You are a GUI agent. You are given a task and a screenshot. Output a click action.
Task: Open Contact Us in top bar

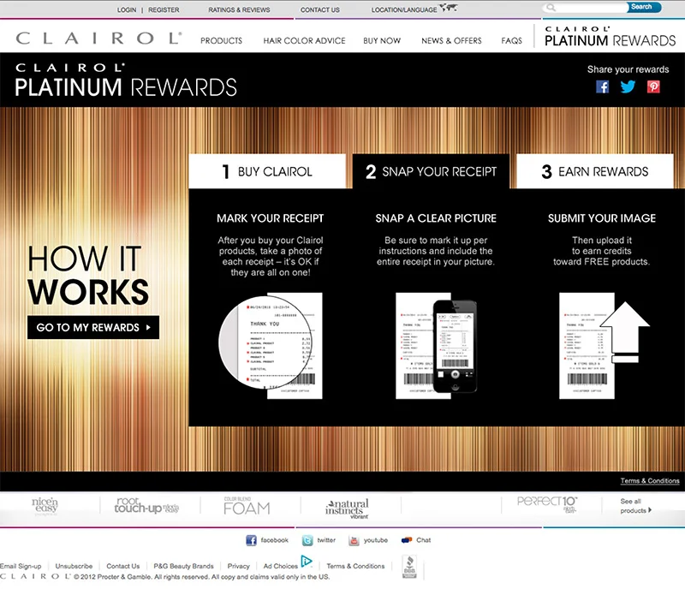tap(319, 9)
